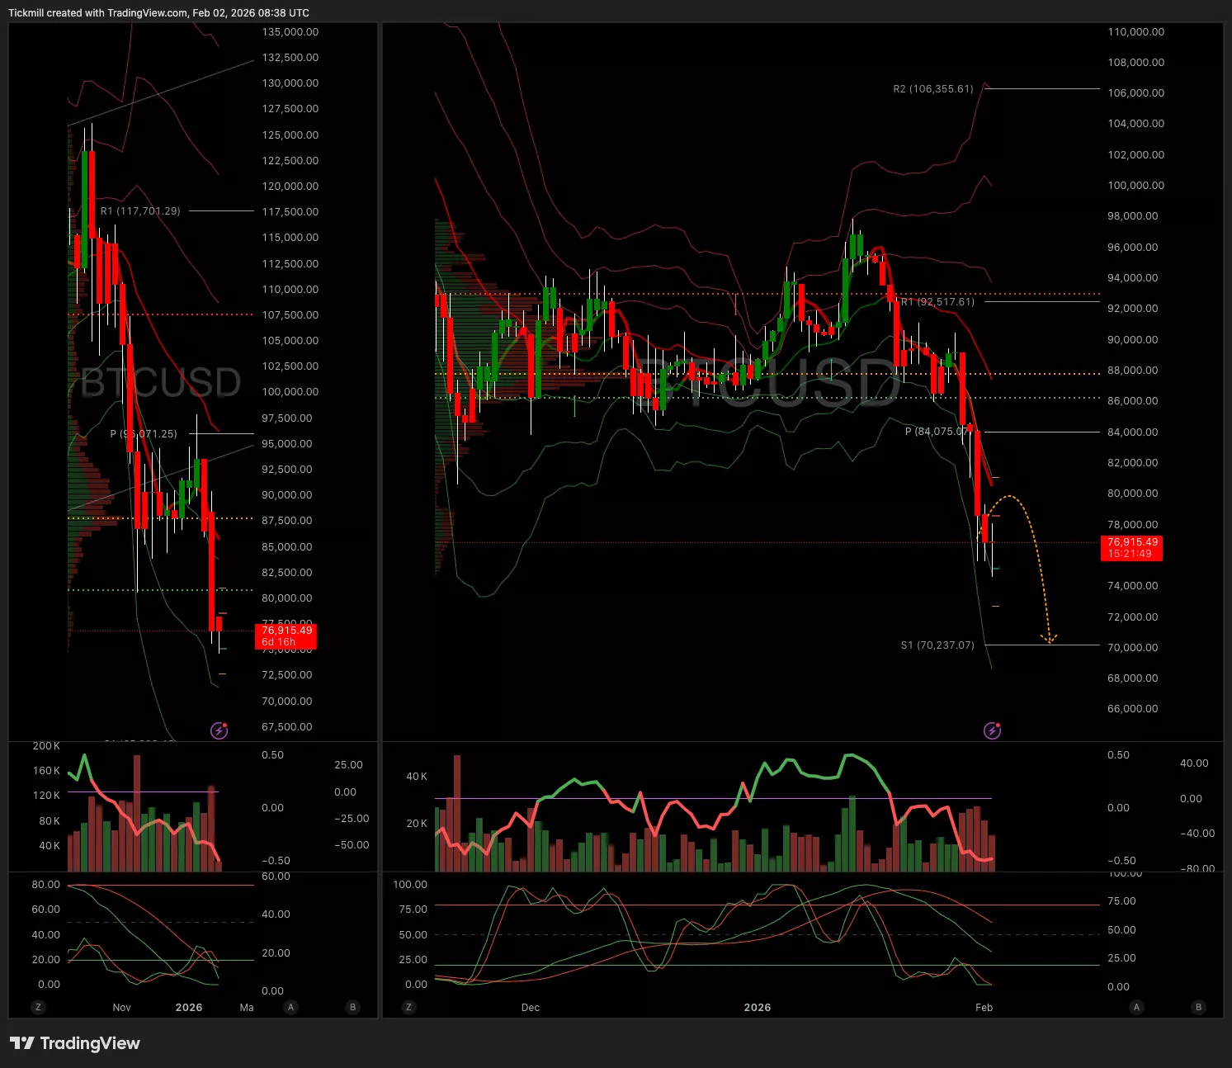Click the Nov label on left time axis
Image resolution: width=1232 pixels, height=1068 pixels.
[121, 1008]
